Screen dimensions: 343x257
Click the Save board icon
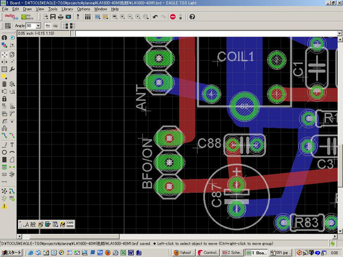point(54,17)
